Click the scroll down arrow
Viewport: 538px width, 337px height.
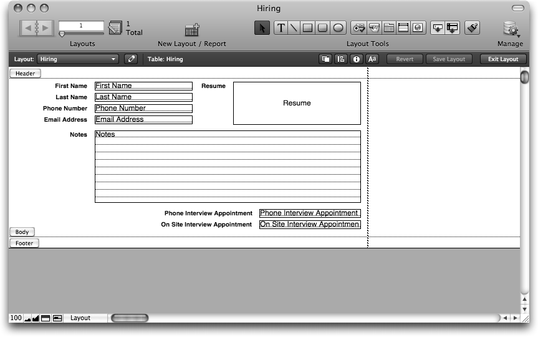tap(525, 309)
